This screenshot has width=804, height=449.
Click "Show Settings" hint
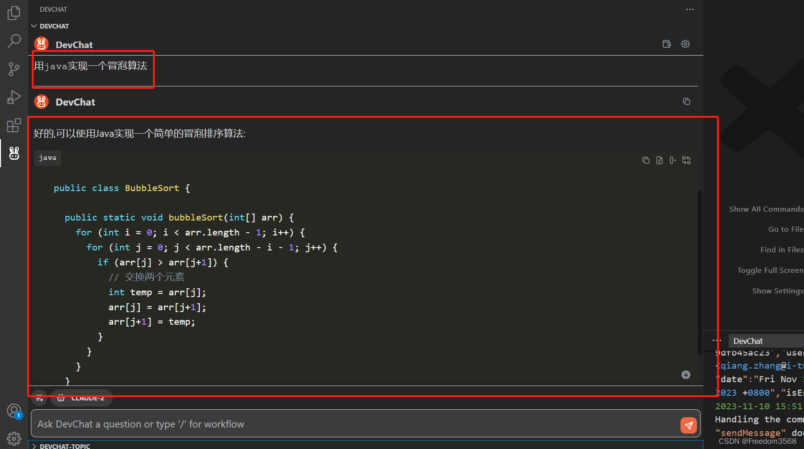click(x=777, y=291)
